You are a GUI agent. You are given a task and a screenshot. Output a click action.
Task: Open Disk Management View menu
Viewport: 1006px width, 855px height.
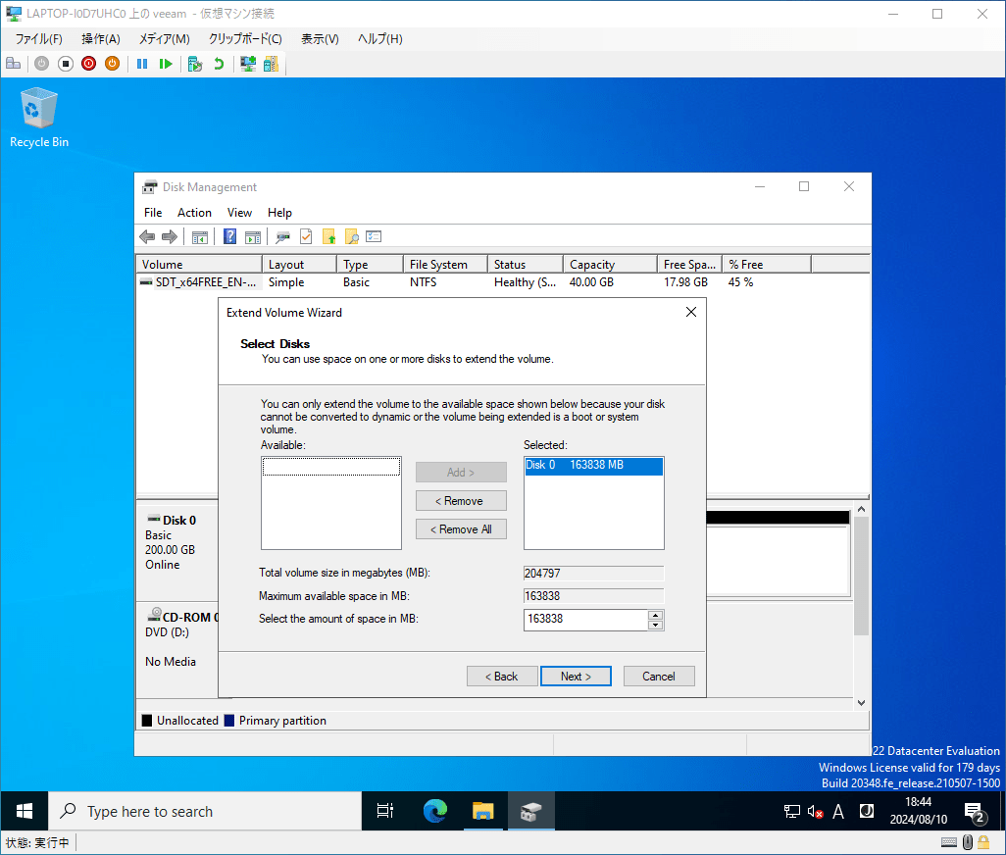click(239, 213)
